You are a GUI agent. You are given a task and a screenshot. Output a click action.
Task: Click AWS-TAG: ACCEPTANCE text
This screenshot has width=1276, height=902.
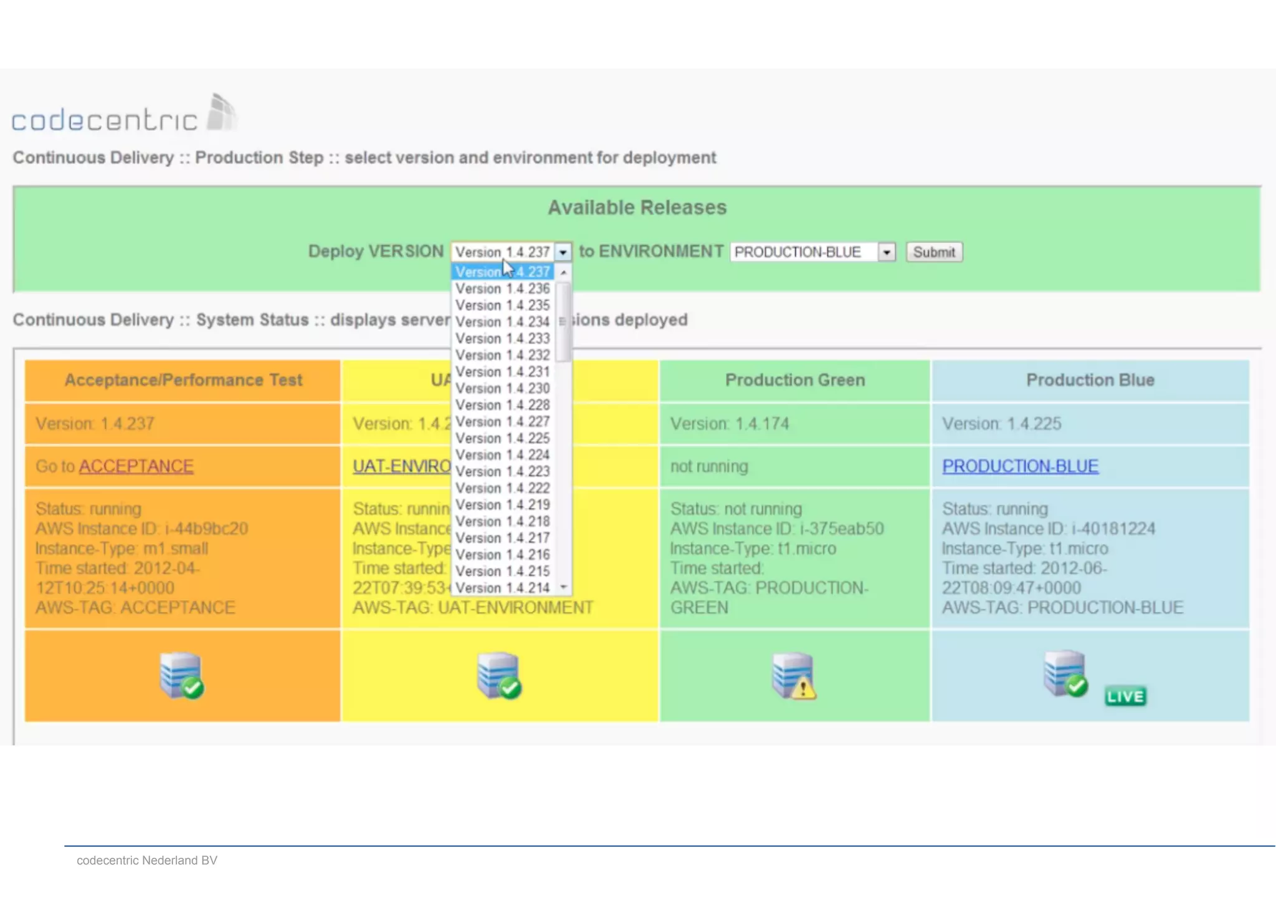coord(135,608)
